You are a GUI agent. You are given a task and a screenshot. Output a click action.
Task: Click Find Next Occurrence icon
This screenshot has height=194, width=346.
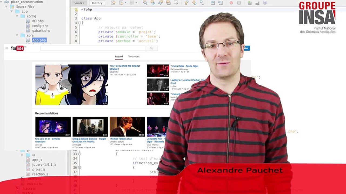pos(161,3)
